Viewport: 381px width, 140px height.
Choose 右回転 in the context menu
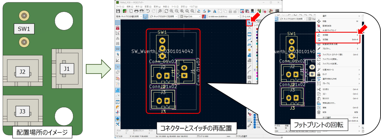pos(327,39)
